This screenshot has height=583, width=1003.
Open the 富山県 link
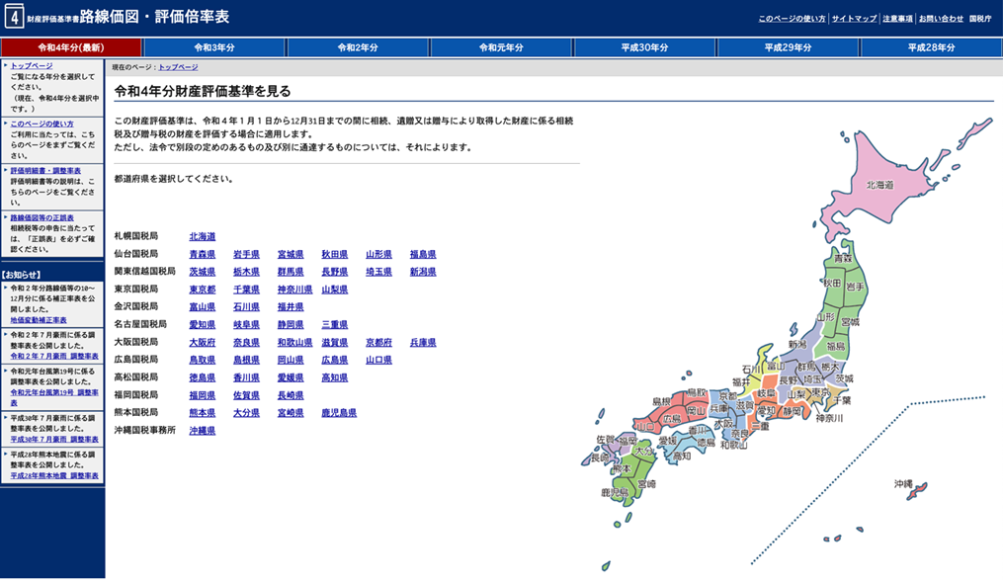[x=203, y=307]
